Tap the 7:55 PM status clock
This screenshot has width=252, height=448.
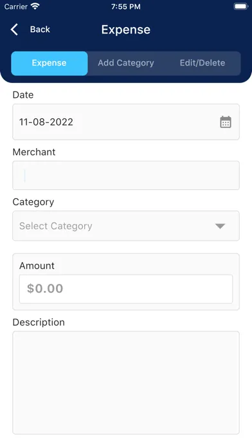[x=126, y=6]
